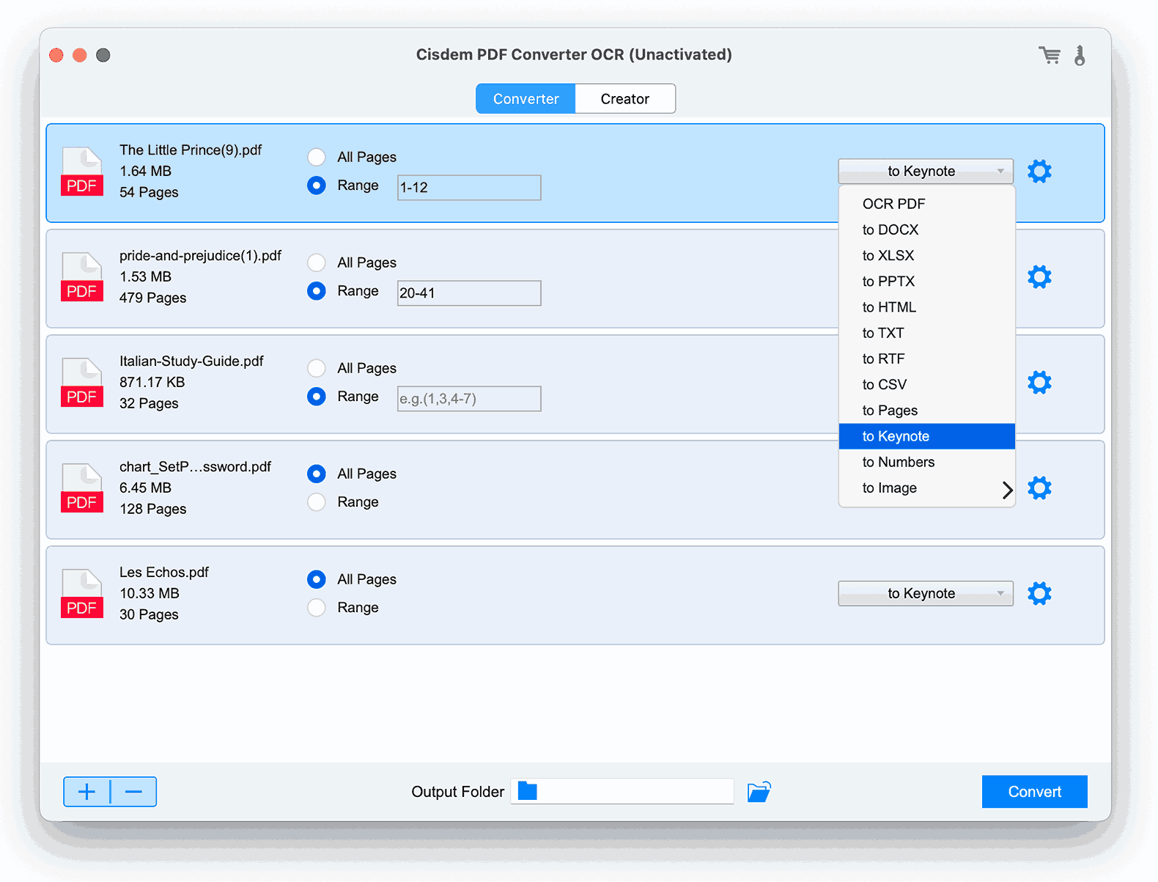Screen dimensions: 1158x882
Task: Choose to XLSX output format
Action: tap(927, 255)
